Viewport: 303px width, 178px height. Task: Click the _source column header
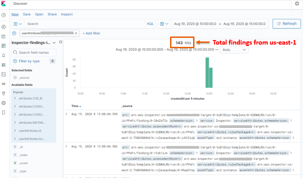coord(127,106)
